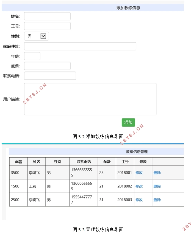Click the employee number 2018002

[x=125, y=186]
